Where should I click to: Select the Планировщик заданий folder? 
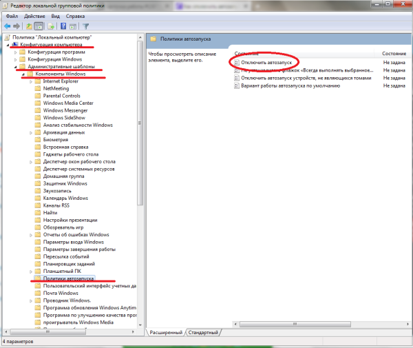click(69, 264)
